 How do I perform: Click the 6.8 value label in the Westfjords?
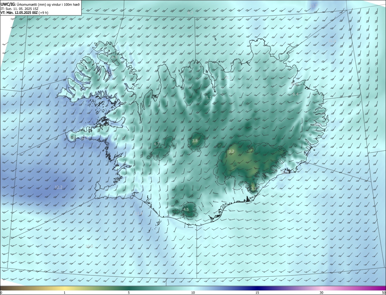(114, 57)
